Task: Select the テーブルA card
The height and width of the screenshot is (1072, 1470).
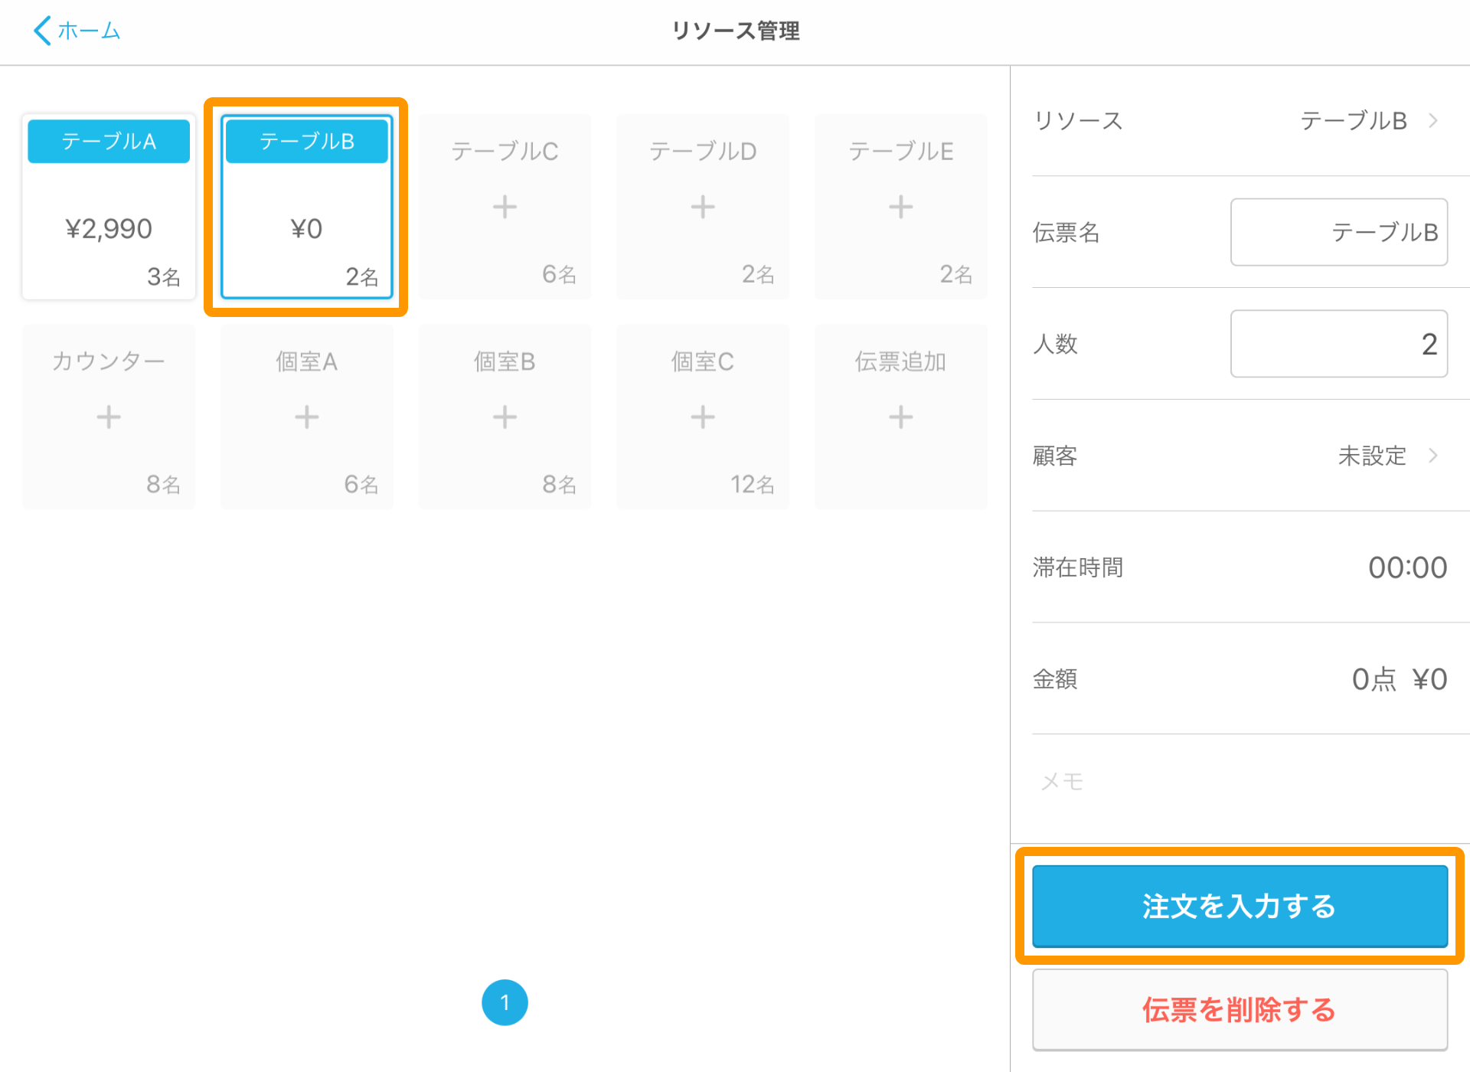Action: coord(108,207)
